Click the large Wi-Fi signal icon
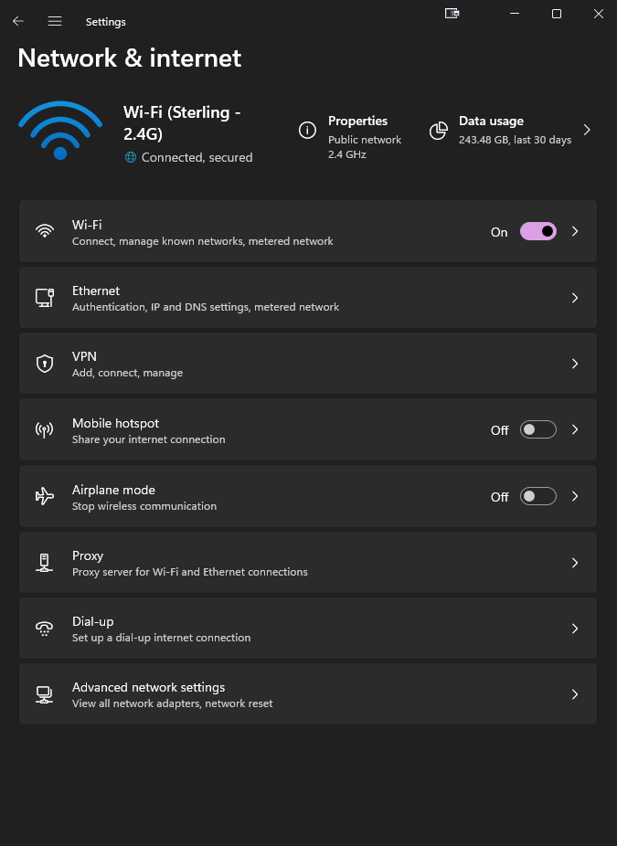Image resolution: width=617 pixels, height=846 pixels. 60,131
